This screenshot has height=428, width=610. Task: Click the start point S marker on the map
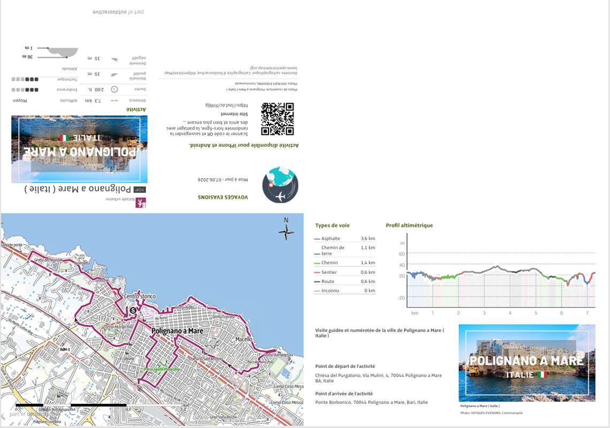[133, 310]
